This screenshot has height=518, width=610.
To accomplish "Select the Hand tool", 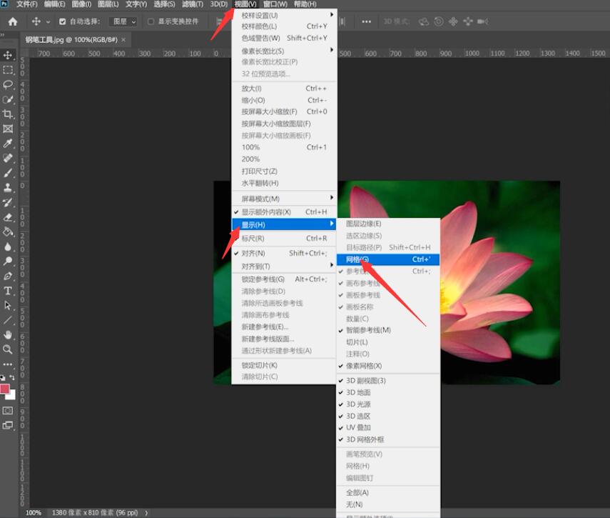I will pyautogui.click(x=8, y=335).
